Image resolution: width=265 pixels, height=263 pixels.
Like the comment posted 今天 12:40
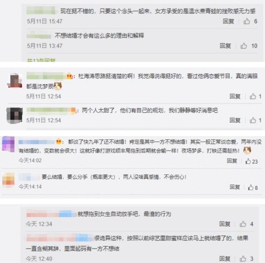[x=243, y=258]
